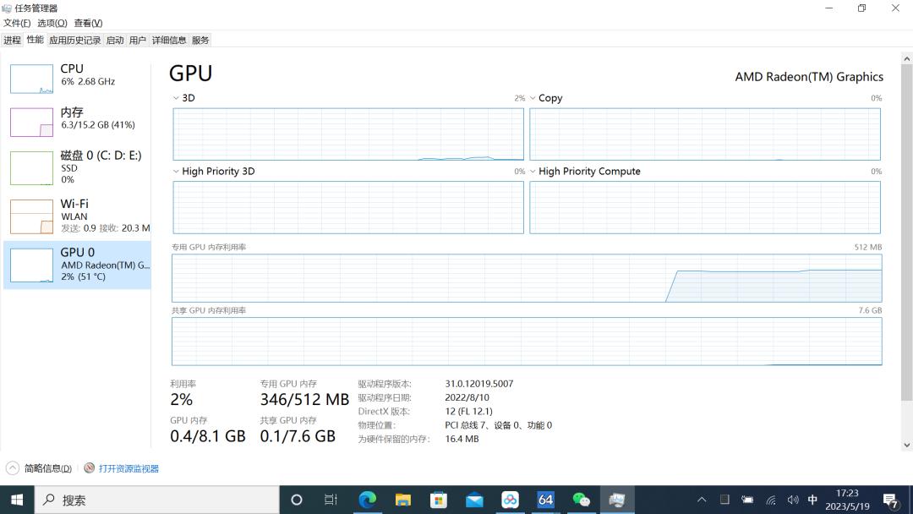Open the 查看 (View) menu

point(88,23)
